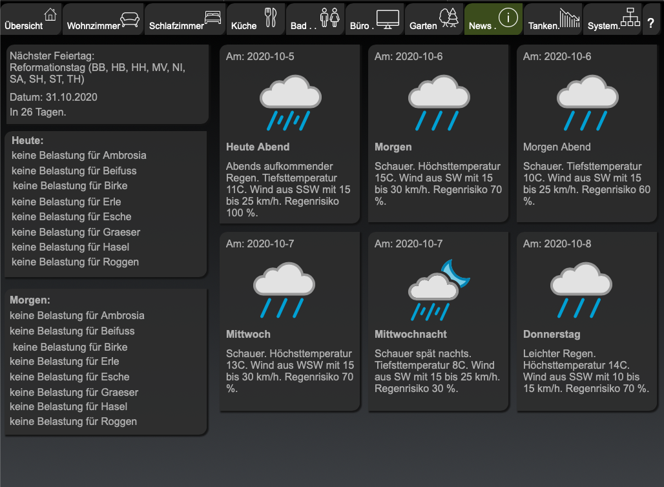The width and height of the screenshot is (664, 487).
Task: Click the Reformationstag holiday info box
Action: pyautogui.click(x=107, y=84)
